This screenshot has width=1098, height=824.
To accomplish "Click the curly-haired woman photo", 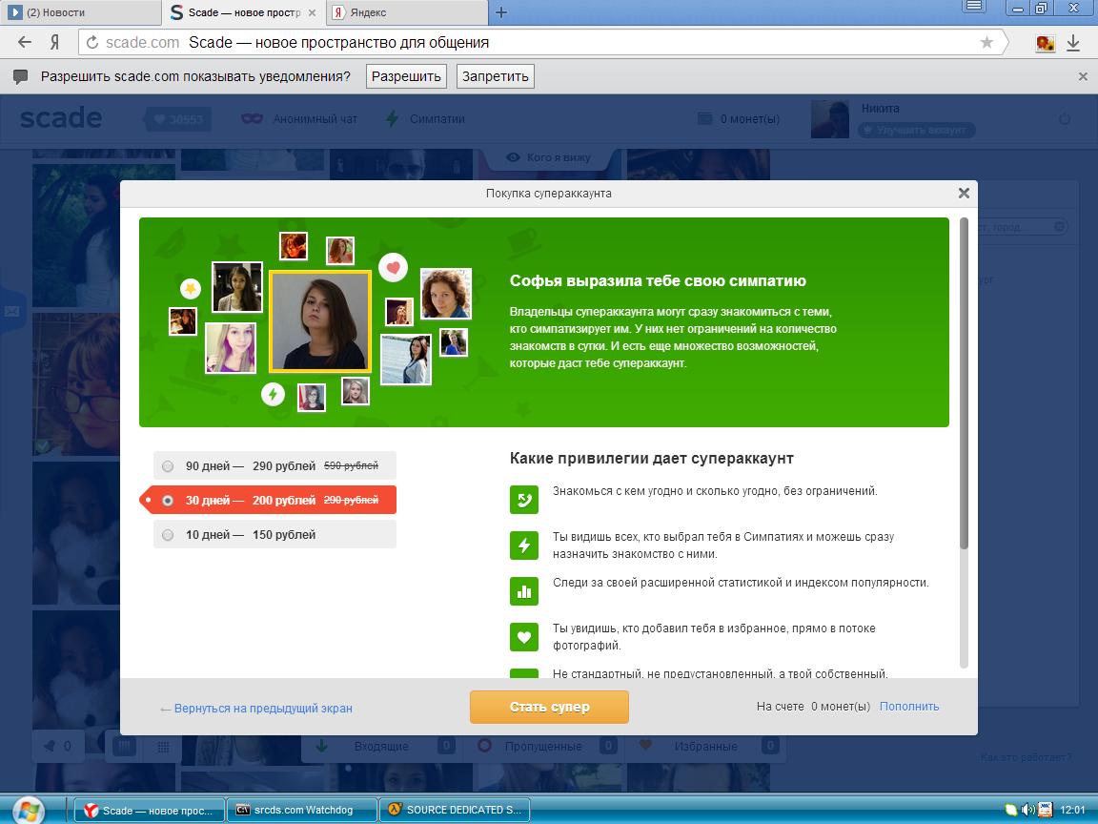I will tap(446, 294).
